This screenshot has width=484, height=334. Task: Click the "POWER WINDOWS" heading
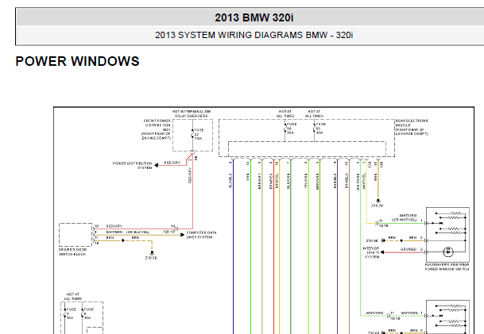pyautogui.click(x=77, y=61)
